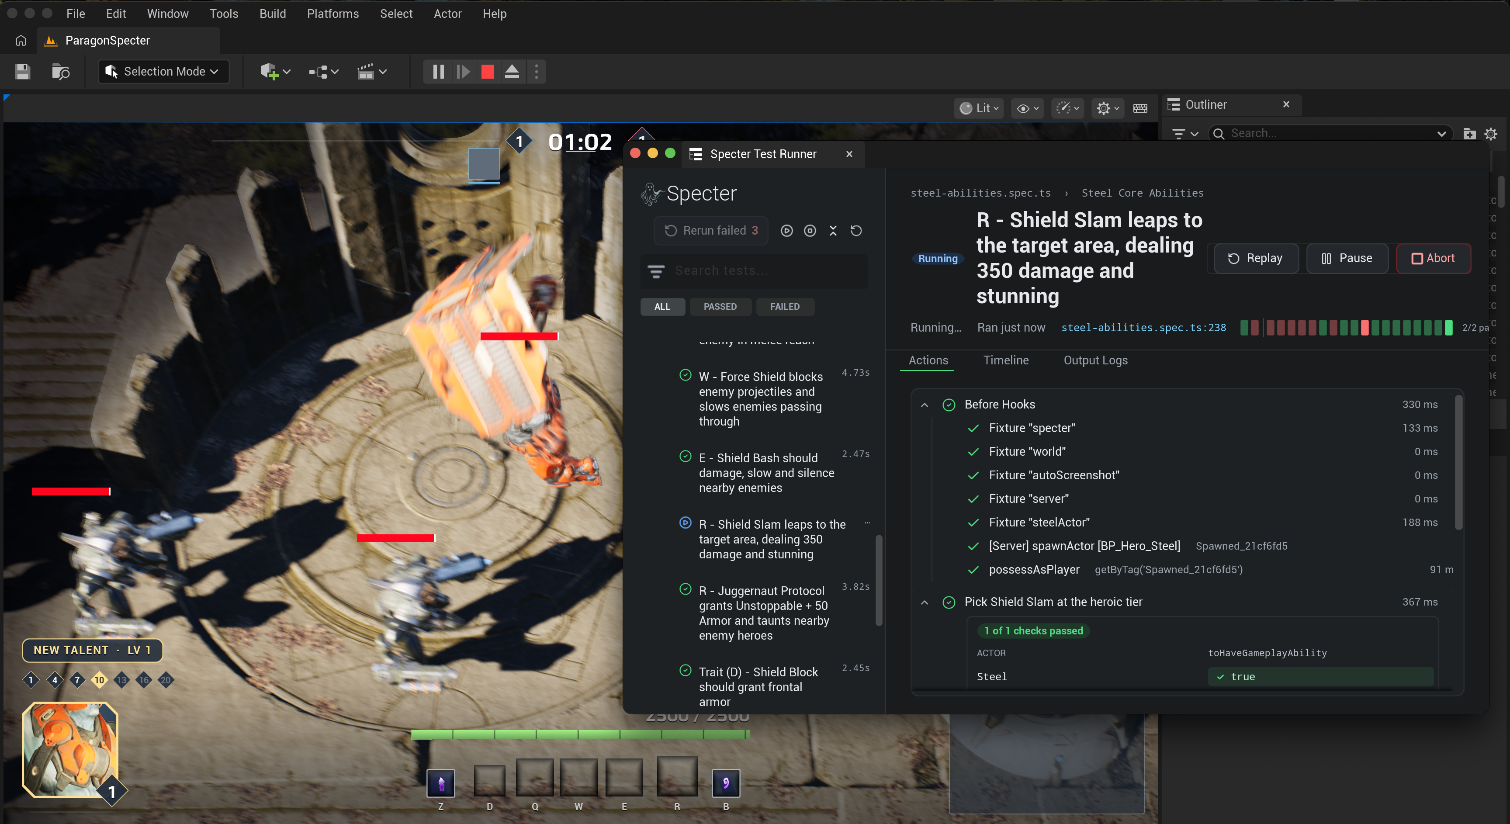Click the run all tests play icon
Viewport: 1510px width, 824px height.
[x=786, y=231]
